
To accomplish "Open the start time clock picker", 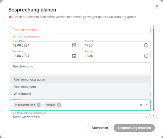I will pos(146,45).
